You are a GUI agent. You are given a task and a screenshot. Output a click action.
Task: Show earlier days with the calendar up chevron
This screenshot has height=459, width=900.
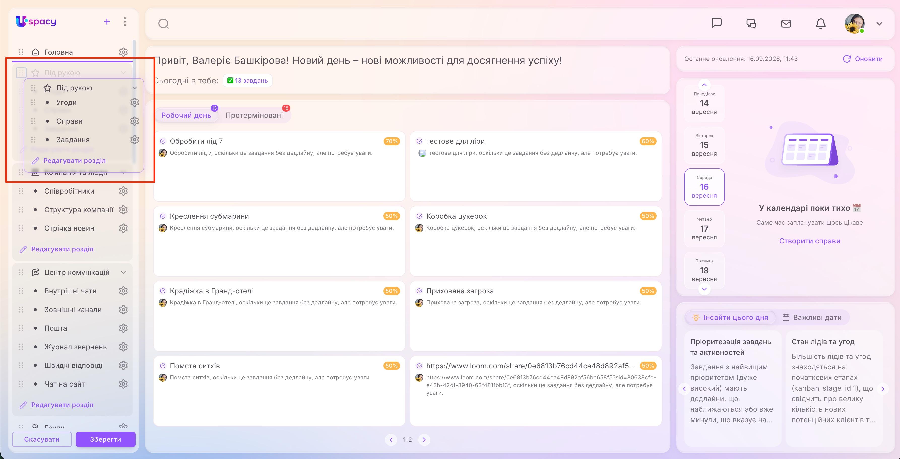coord(704,85)
